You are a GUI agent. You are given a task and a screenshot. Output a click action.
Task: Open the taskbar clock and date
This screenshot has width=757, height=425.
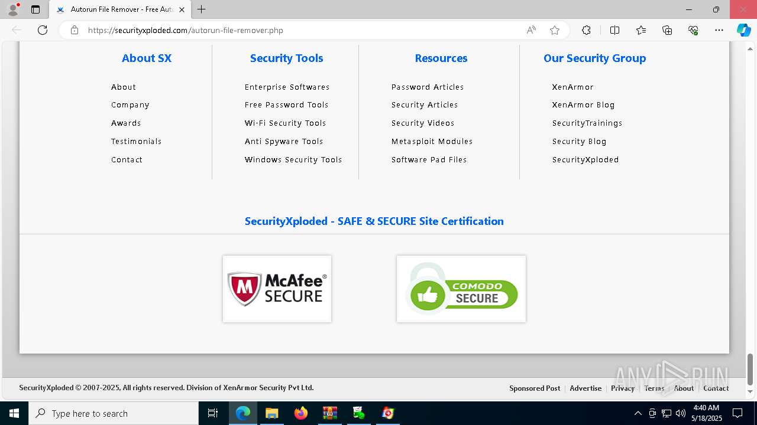[707, 413]
